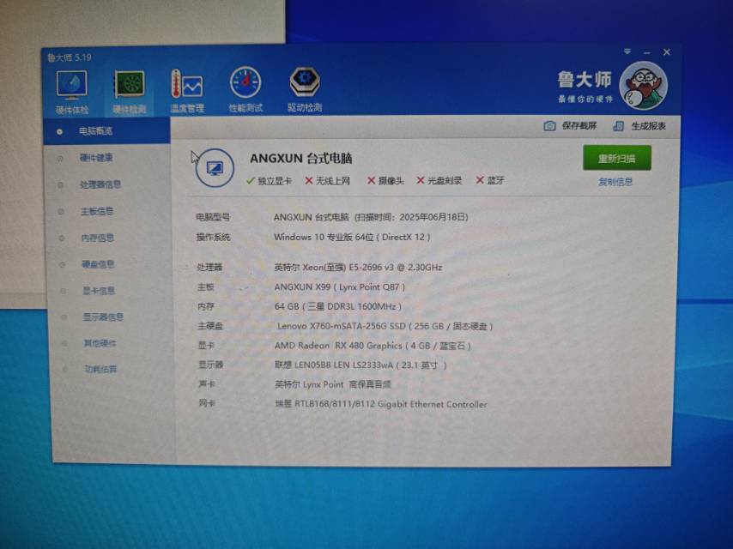Screen dimensions: 733x549
Task: Minimize the 鲁大师 window
Action: [x=647, y=52]
